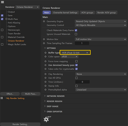Click the Effect... button
The height and width of the screenshot is (126, 128).
tap(10, 94)
